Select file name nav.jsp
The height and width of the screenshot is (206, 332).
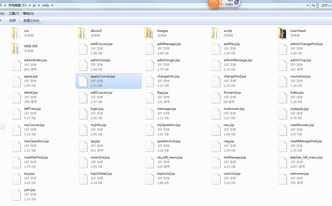click(229, 125)
